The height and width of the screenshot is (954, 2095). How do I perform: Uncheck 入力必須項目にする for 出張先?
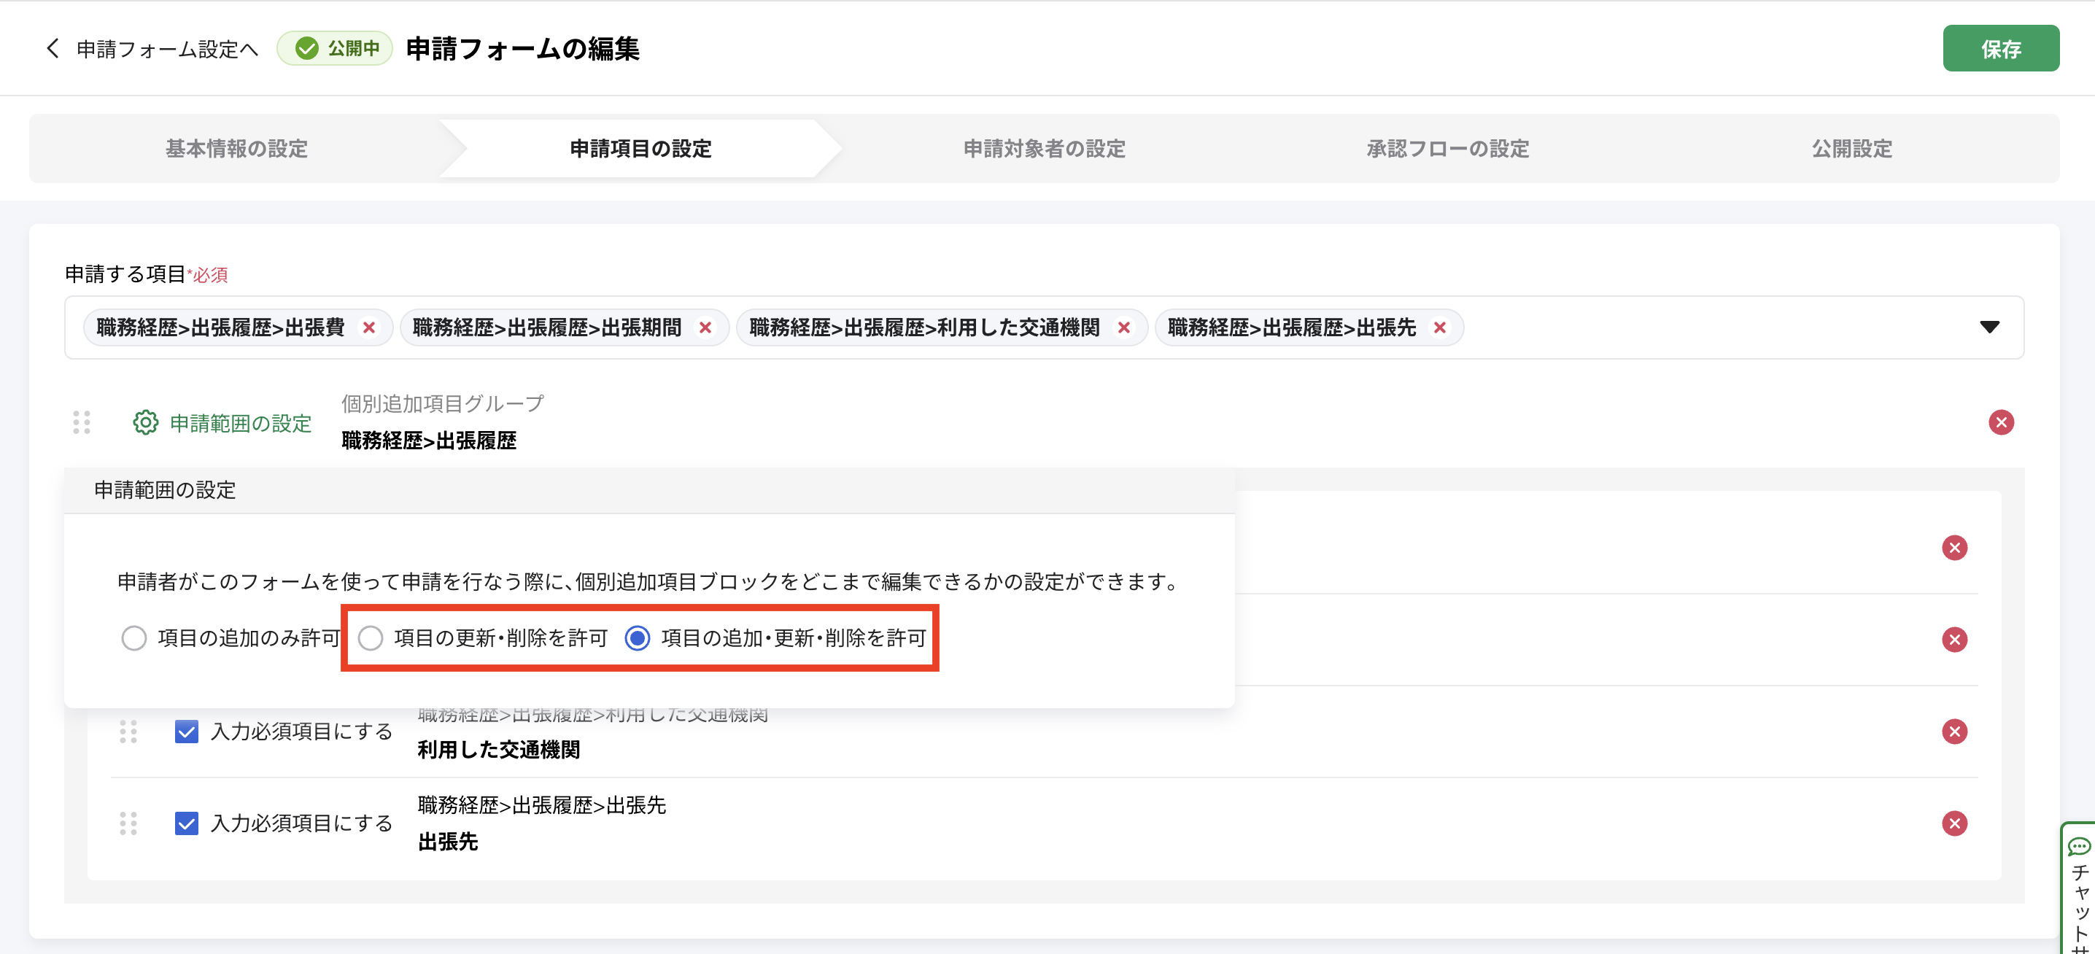187,824
